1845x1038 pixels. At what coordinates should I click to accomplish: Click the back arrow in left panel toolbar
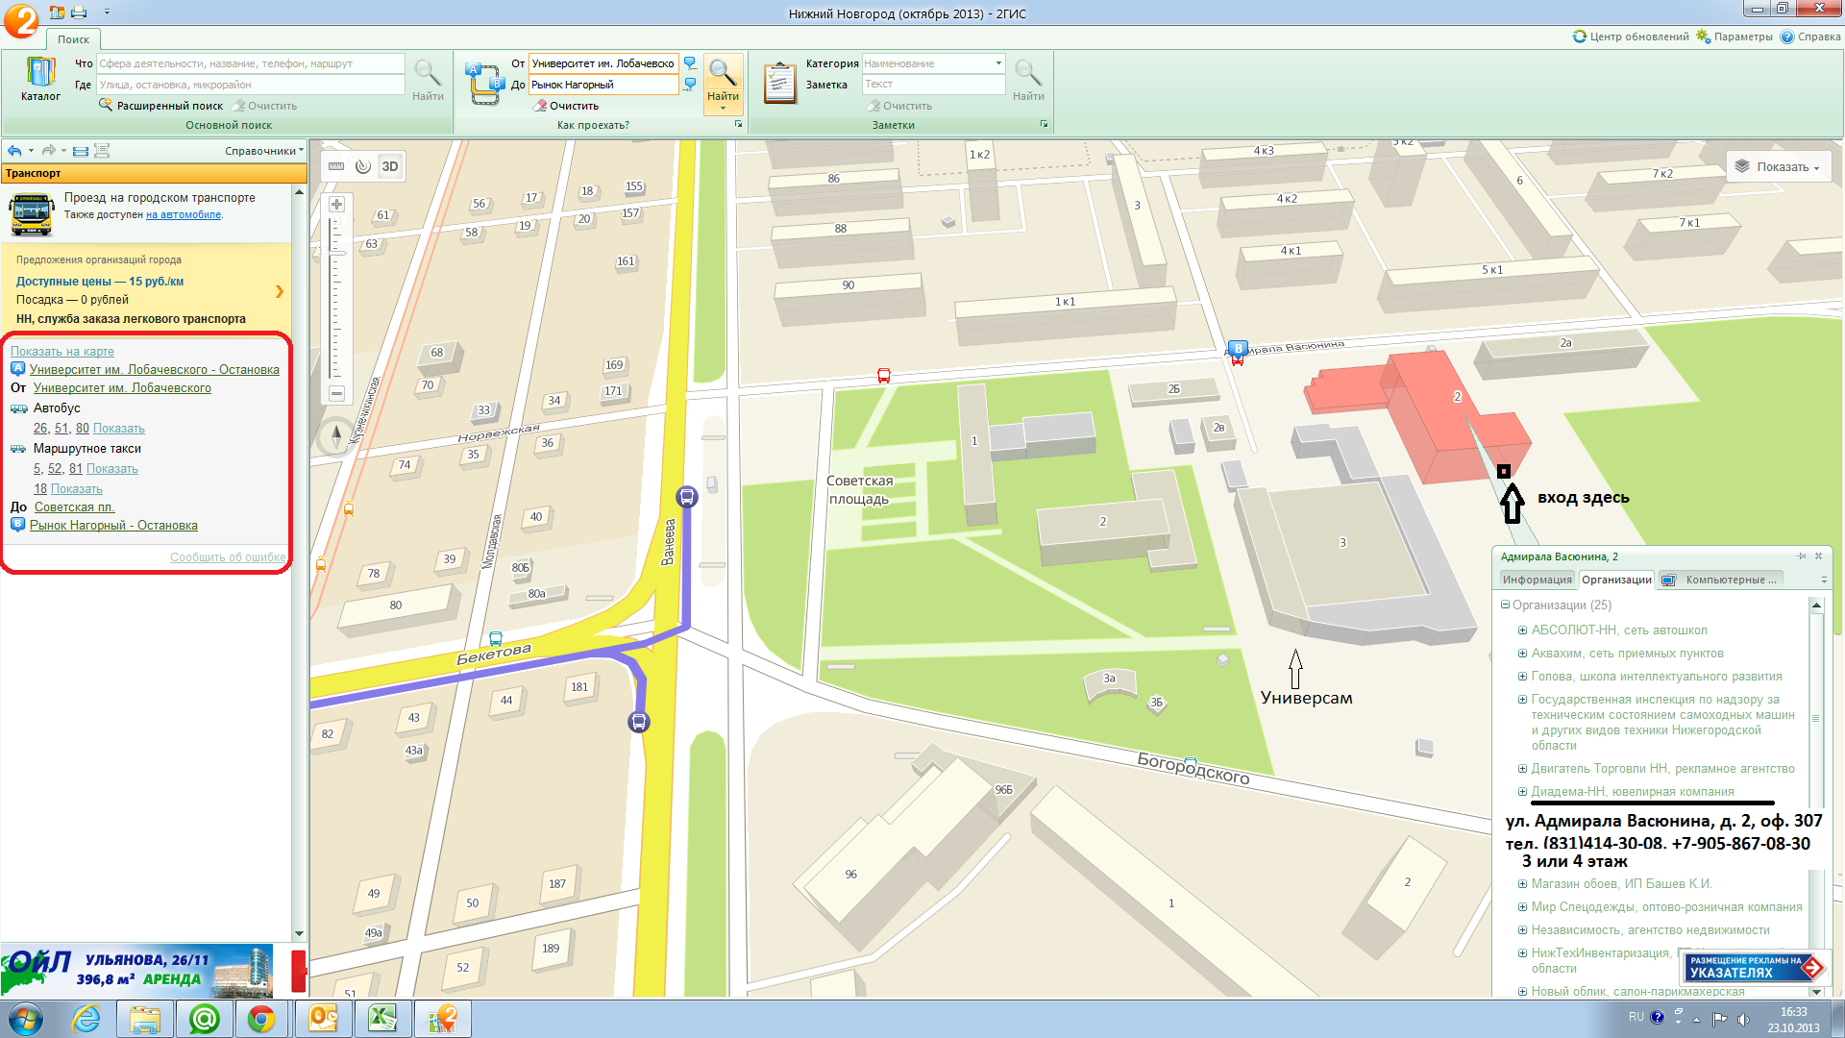pyautogui.click(x=13, y=151)
